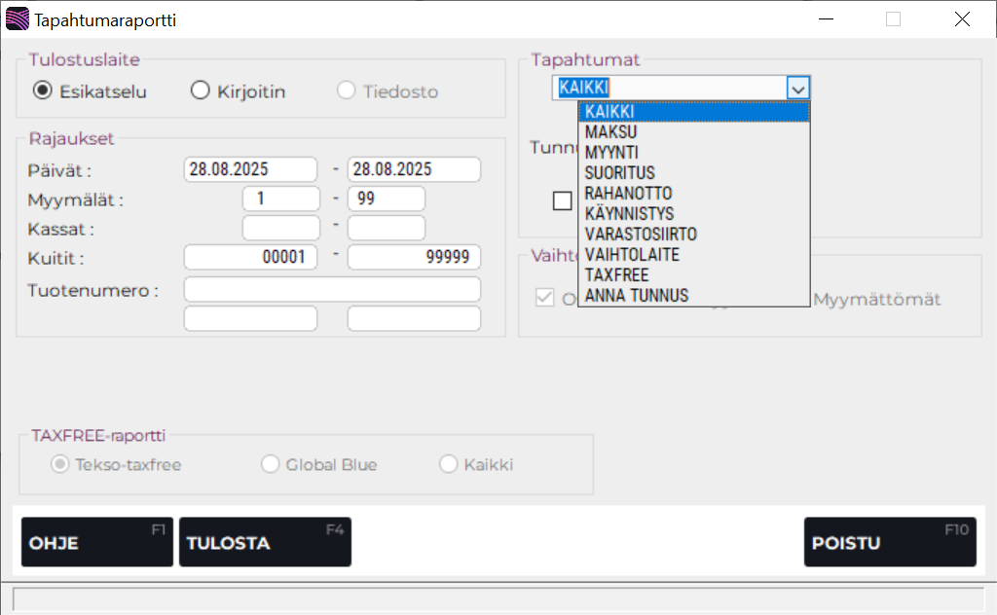The image size is (997, 615).
Task: Click the TULOSTA print button
Action: click(264, 542)
